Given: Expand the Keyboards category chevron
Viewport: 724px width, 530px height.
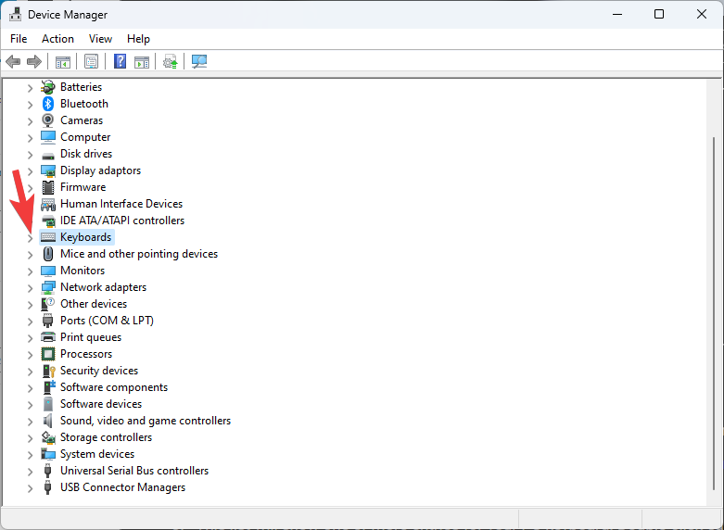Looking at the screenshot, I should (x=30, y=238).
